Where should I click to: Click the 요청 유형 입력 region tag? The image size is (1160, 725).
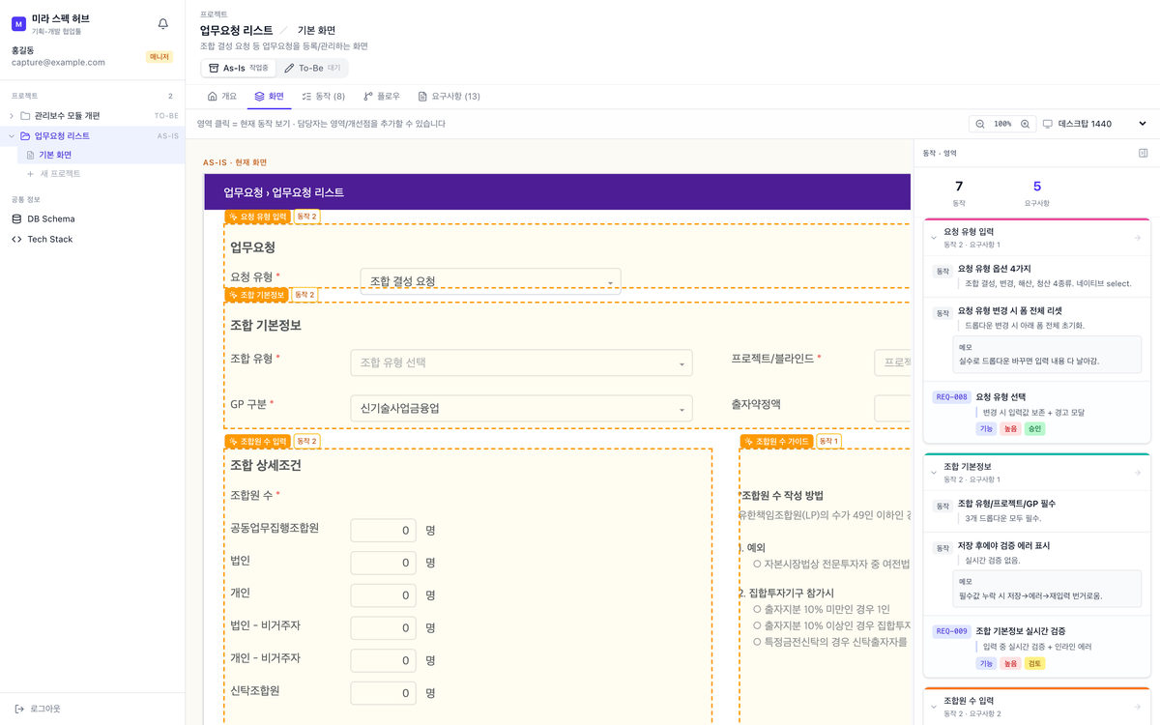(x=257, y=217)
